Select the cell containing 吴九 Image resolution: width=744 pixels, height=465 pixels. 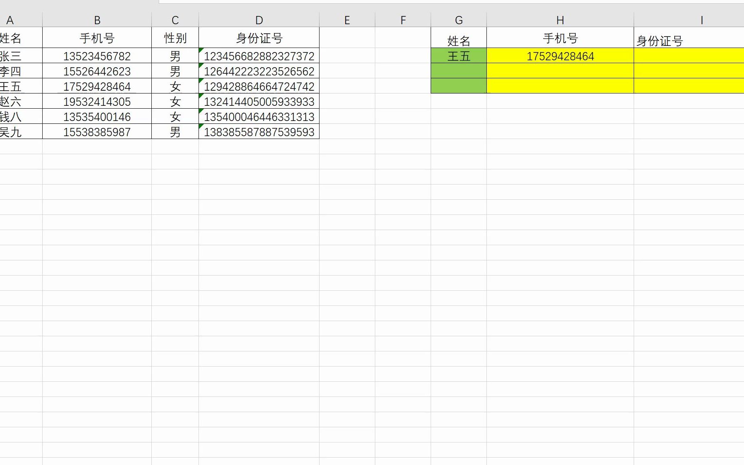[21, 132]
